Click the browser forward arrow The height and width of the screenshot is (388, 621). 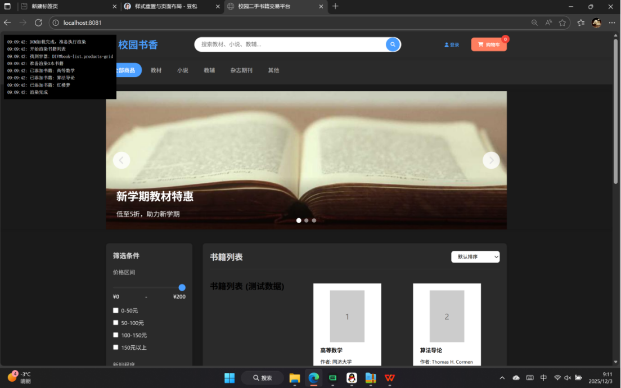[22, 22]
